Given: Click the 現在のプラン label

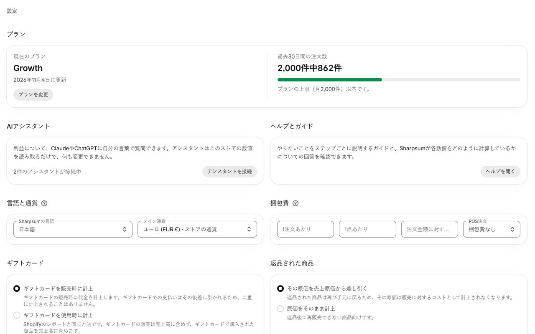Looking at the screenshot, I should (30, 56).
